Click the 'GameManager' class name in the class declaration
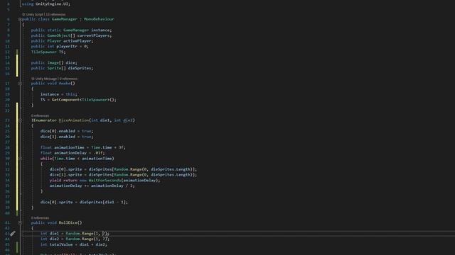Viewport: 455px width, 255px height. pos(65,19)
